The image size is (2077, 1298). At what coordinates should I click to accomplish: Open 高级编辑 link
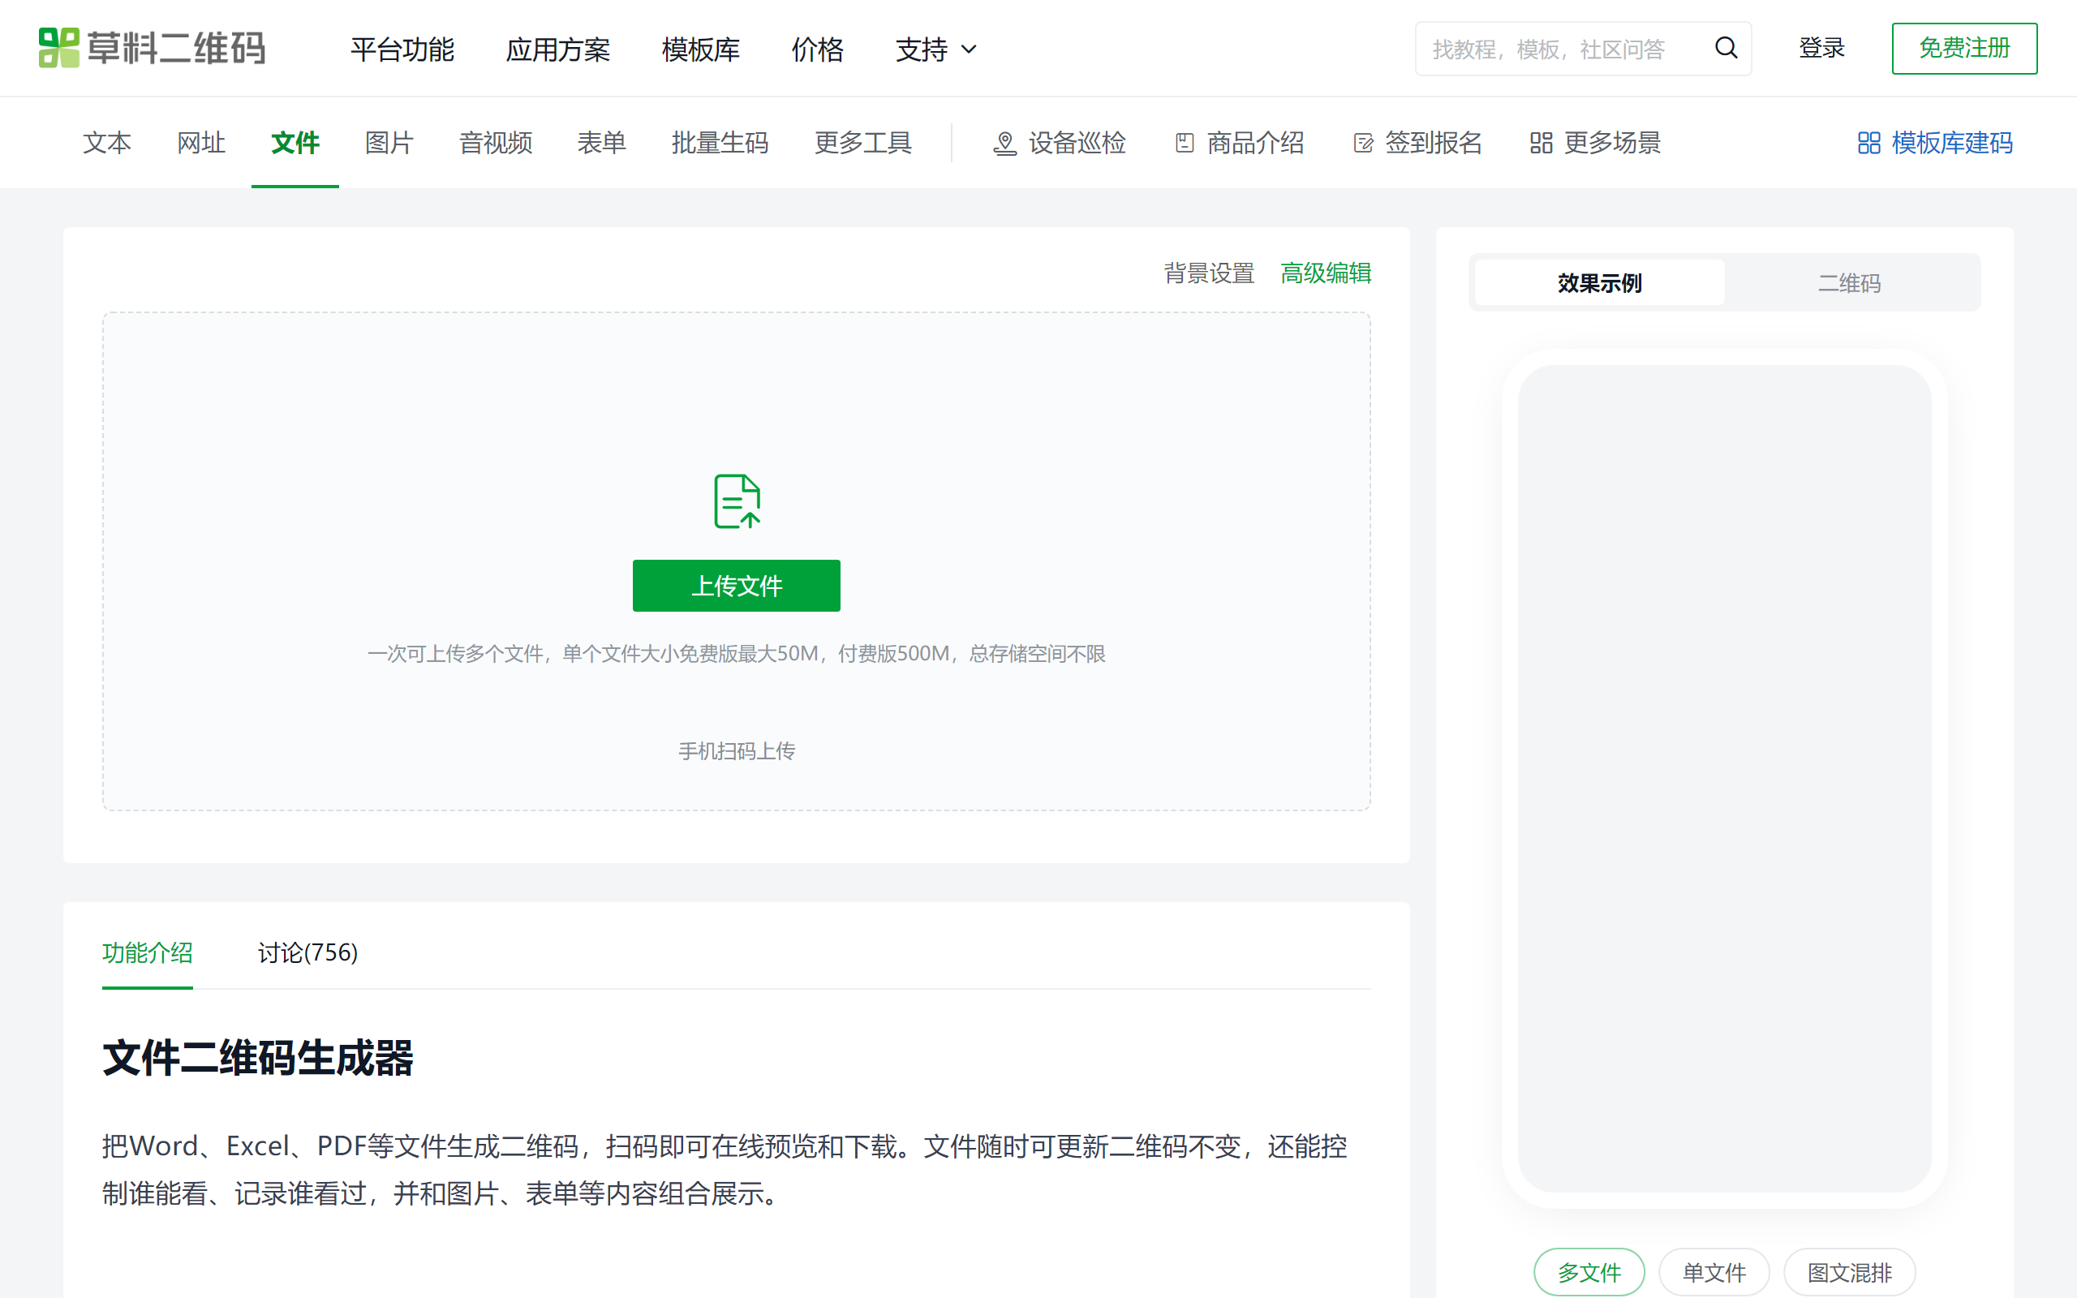tap(1326, 273)
